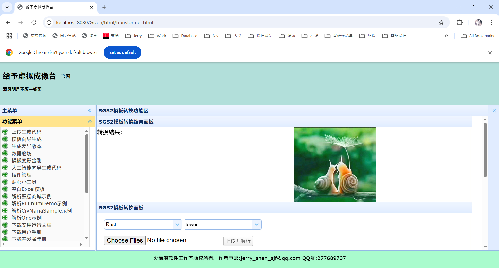
Task: Click the page reload icon
Action: pos(34,22)
